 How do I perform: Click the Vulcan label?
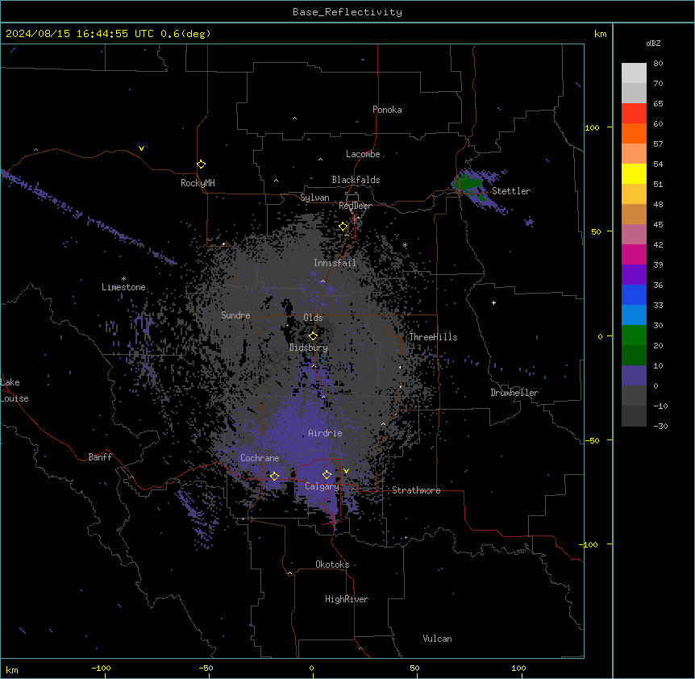tap(438, 639)
